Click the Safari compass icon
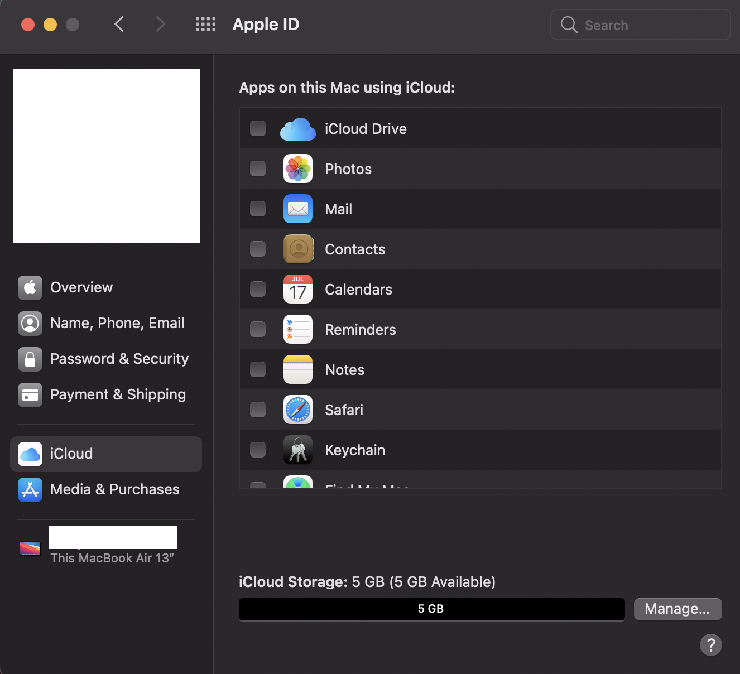 [298, 410]
